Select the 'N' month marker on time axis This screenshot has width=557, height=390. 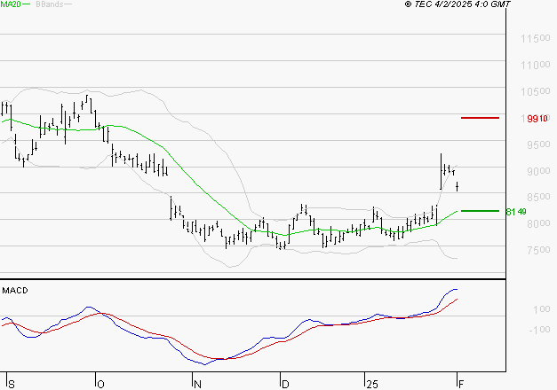click(198, 384)
